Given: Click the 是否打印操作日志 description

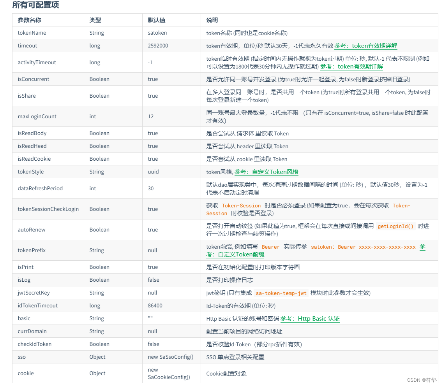Looking at the screenshot, I should tap(229, 280).
